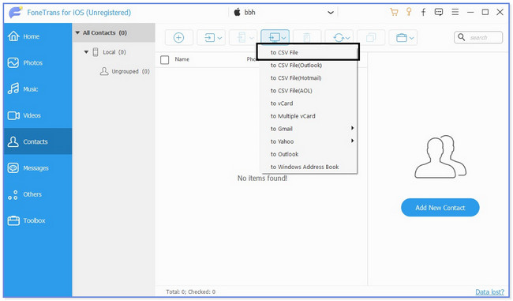The width and height of the screenshot is (513, 301).
Task: Click the Export to PC toolbar icon
Action: [x=274, y=38]
